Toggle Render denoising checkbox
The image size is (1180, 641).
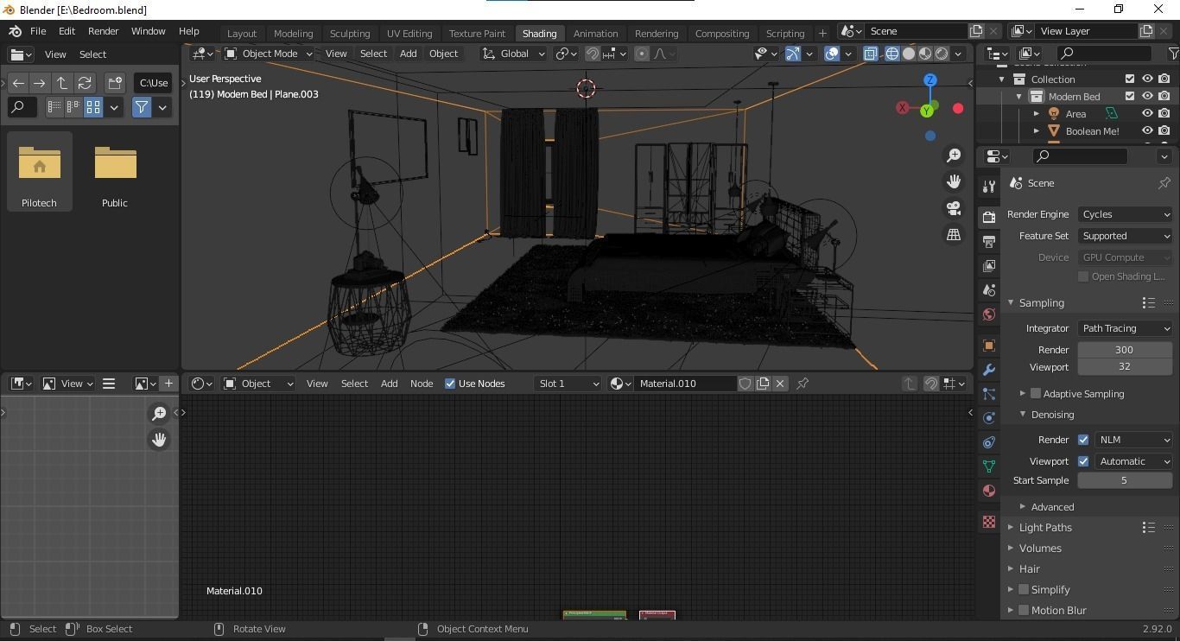(1083, 440)
